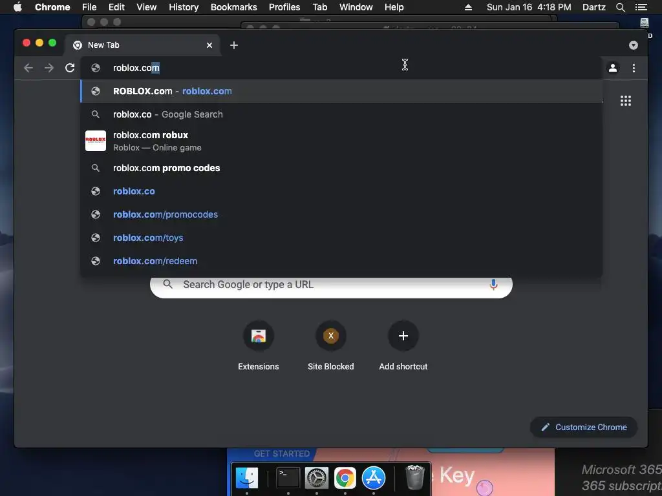Open the Extensions shortcut
This screenshot has width=662, height=496.
click(x=259, y=346)
